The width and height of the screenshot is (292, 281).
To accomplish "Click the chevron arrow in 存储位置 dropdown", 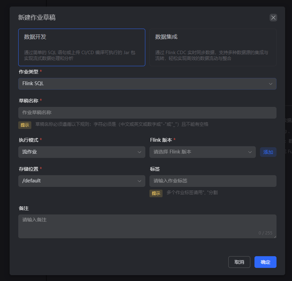I will tap(139, 181).
